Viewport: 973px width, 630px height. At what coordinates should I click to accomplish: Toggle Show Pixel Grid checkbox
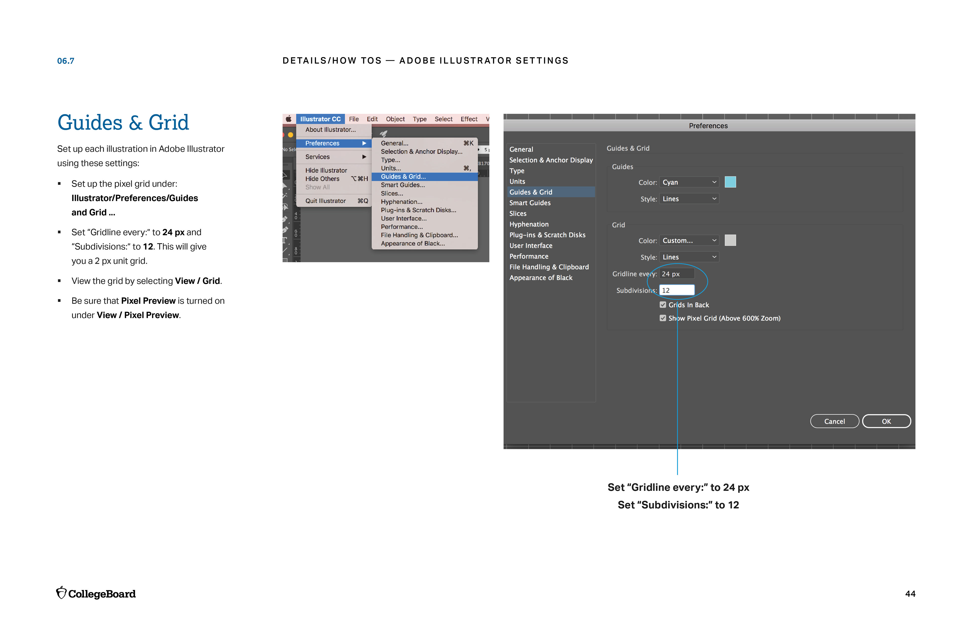click(663, 318)
